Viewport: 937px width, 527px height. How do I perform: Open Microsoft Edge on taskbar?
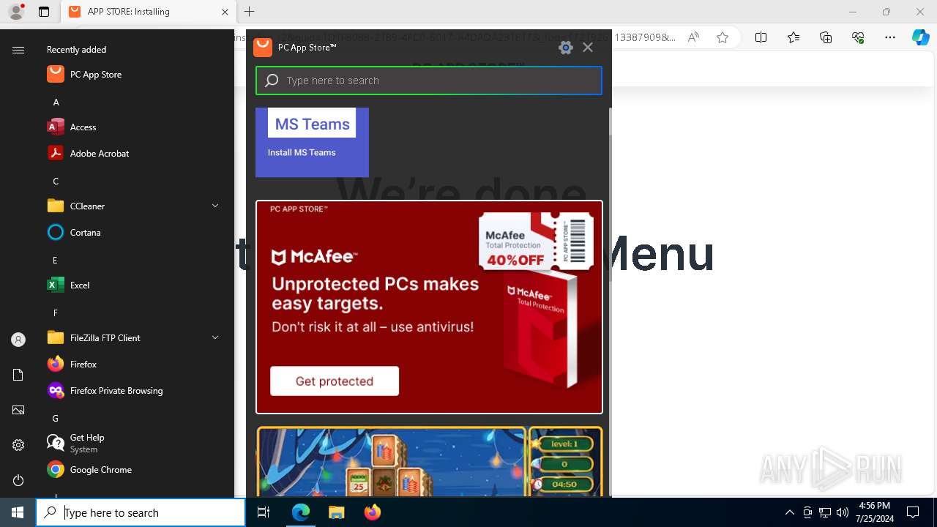point(301,512)
